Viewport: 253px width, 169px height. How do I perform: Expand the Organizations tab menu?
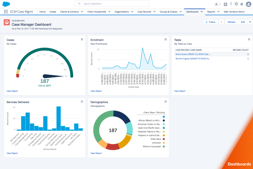(x=132, y=11)
